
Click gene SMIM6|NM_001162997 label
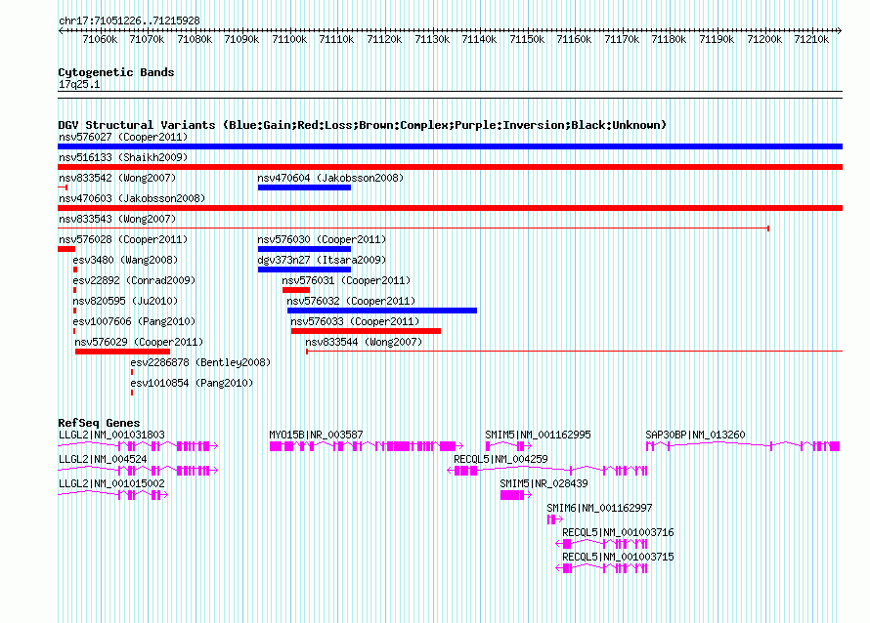(x=600, y=509)
